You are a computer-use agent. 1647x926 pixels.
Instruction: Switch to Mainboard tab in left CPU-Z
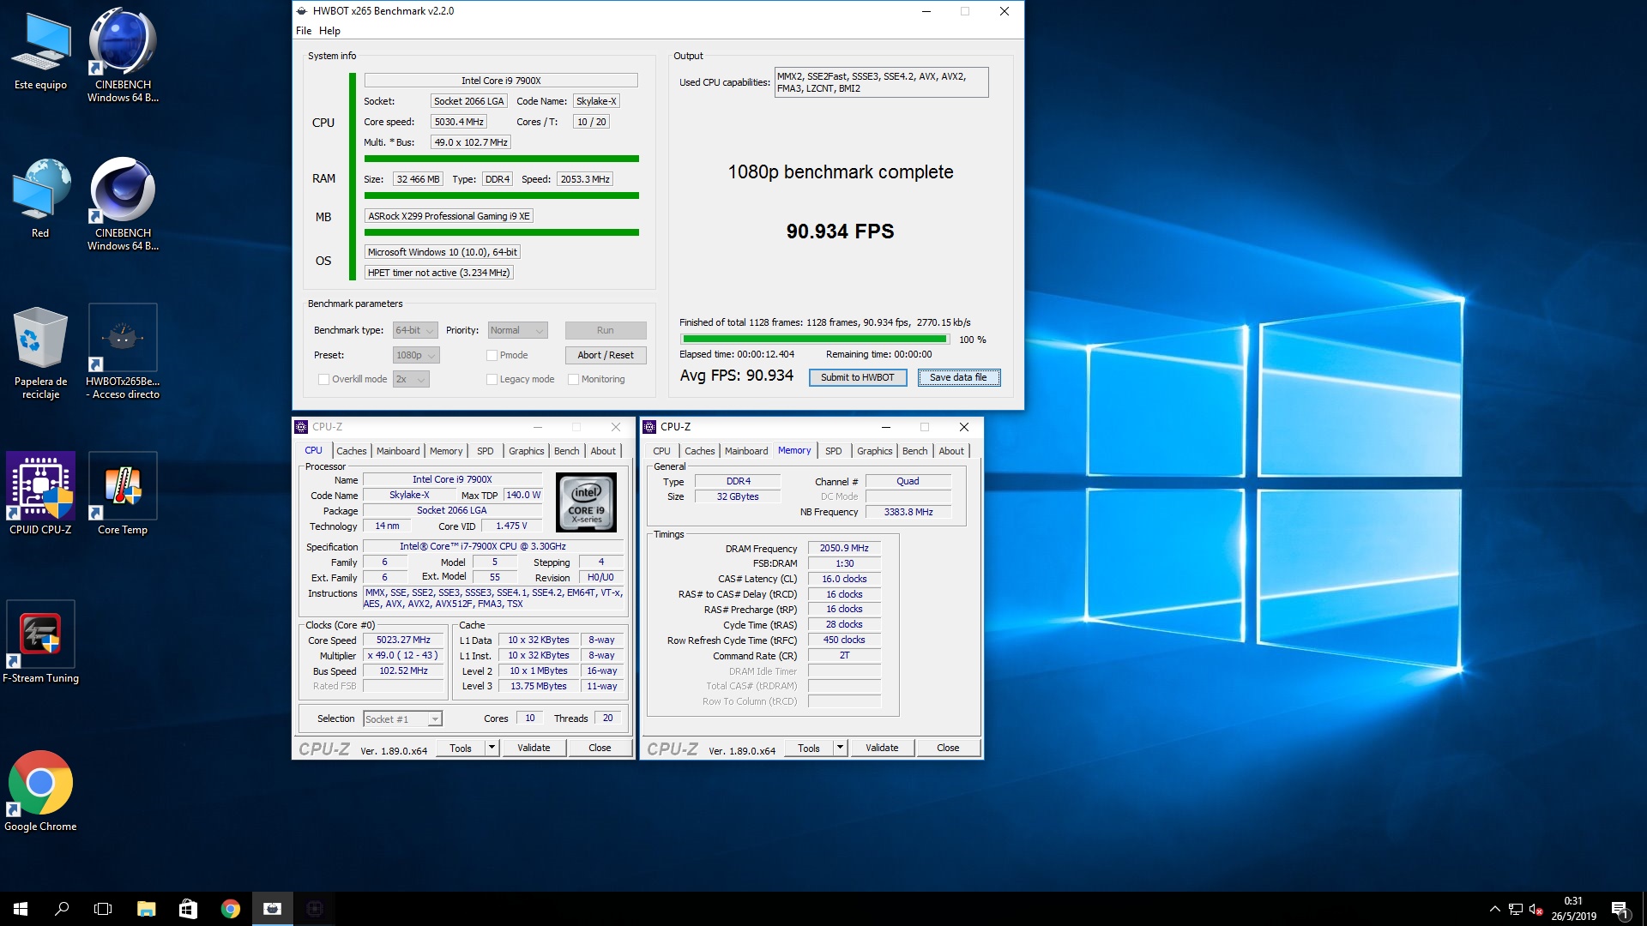[398, 451]
